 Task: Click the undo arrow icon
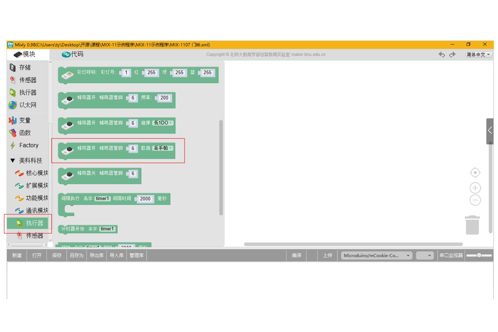(442, 55)
